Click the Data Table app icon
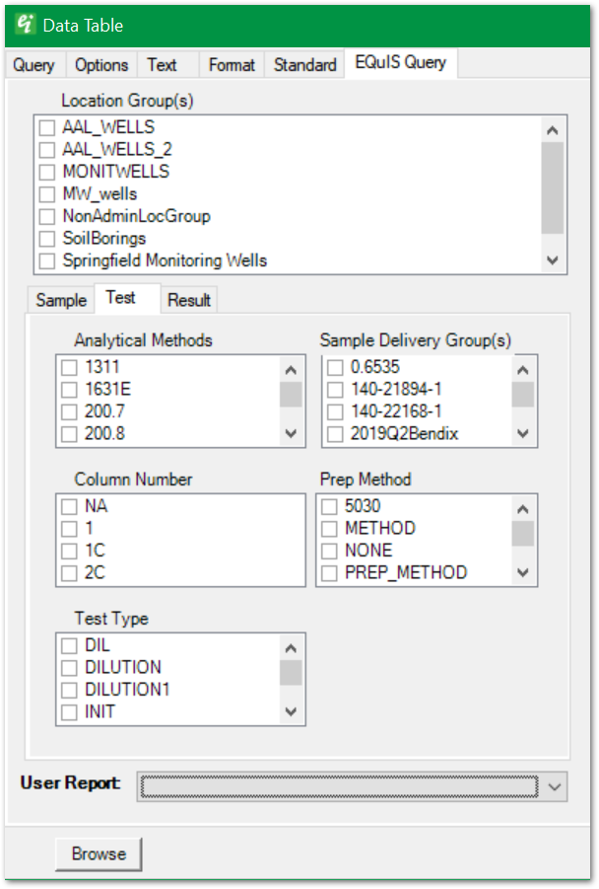 (25, 25)
